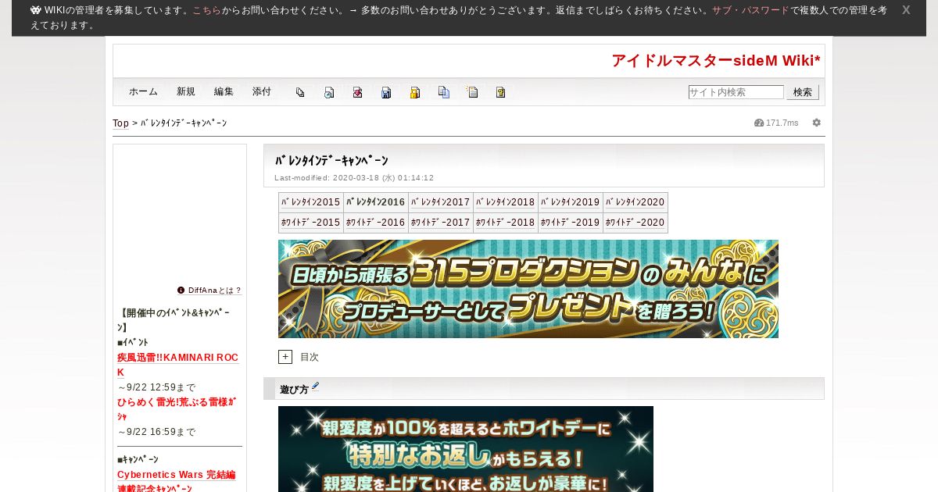Open the バレンタイン2017 table link
The width and height of the screenshot is (938, 492).
tap(441, 202)
